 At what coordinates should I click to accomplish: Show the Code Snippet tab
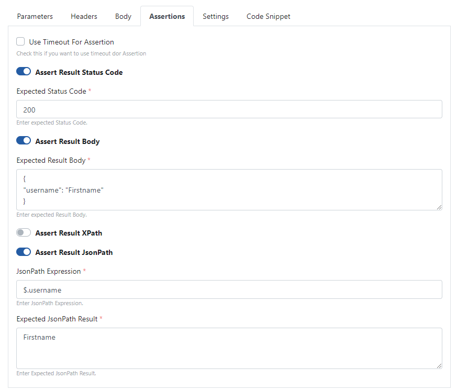click(268, 16)
